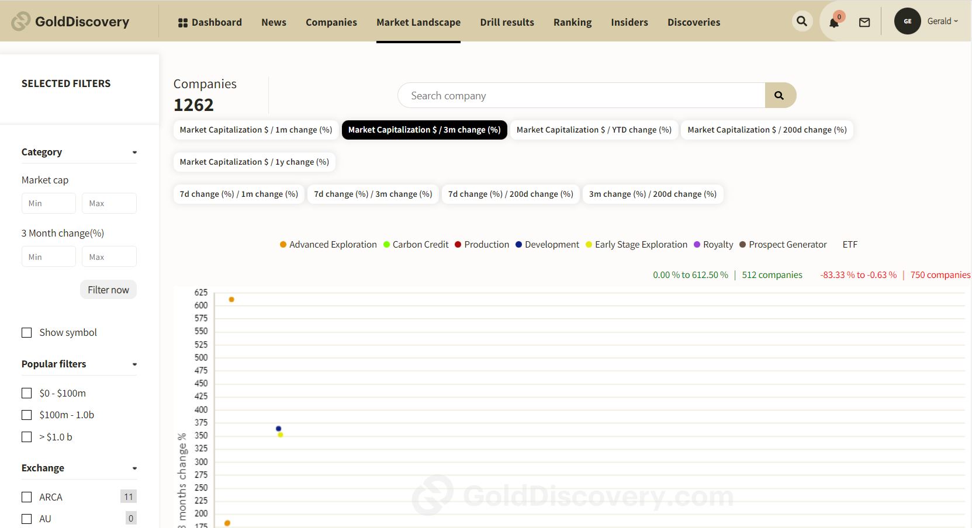Focus the Search company input field
This screenshot has width=972, height=528.
point(582,95)
